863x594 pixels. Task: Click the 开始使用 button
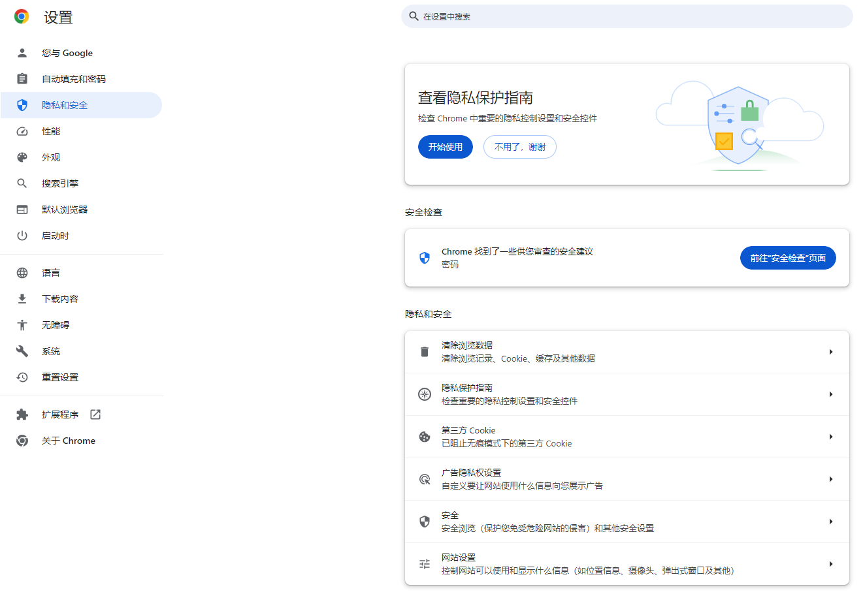[x=445, y=147]
